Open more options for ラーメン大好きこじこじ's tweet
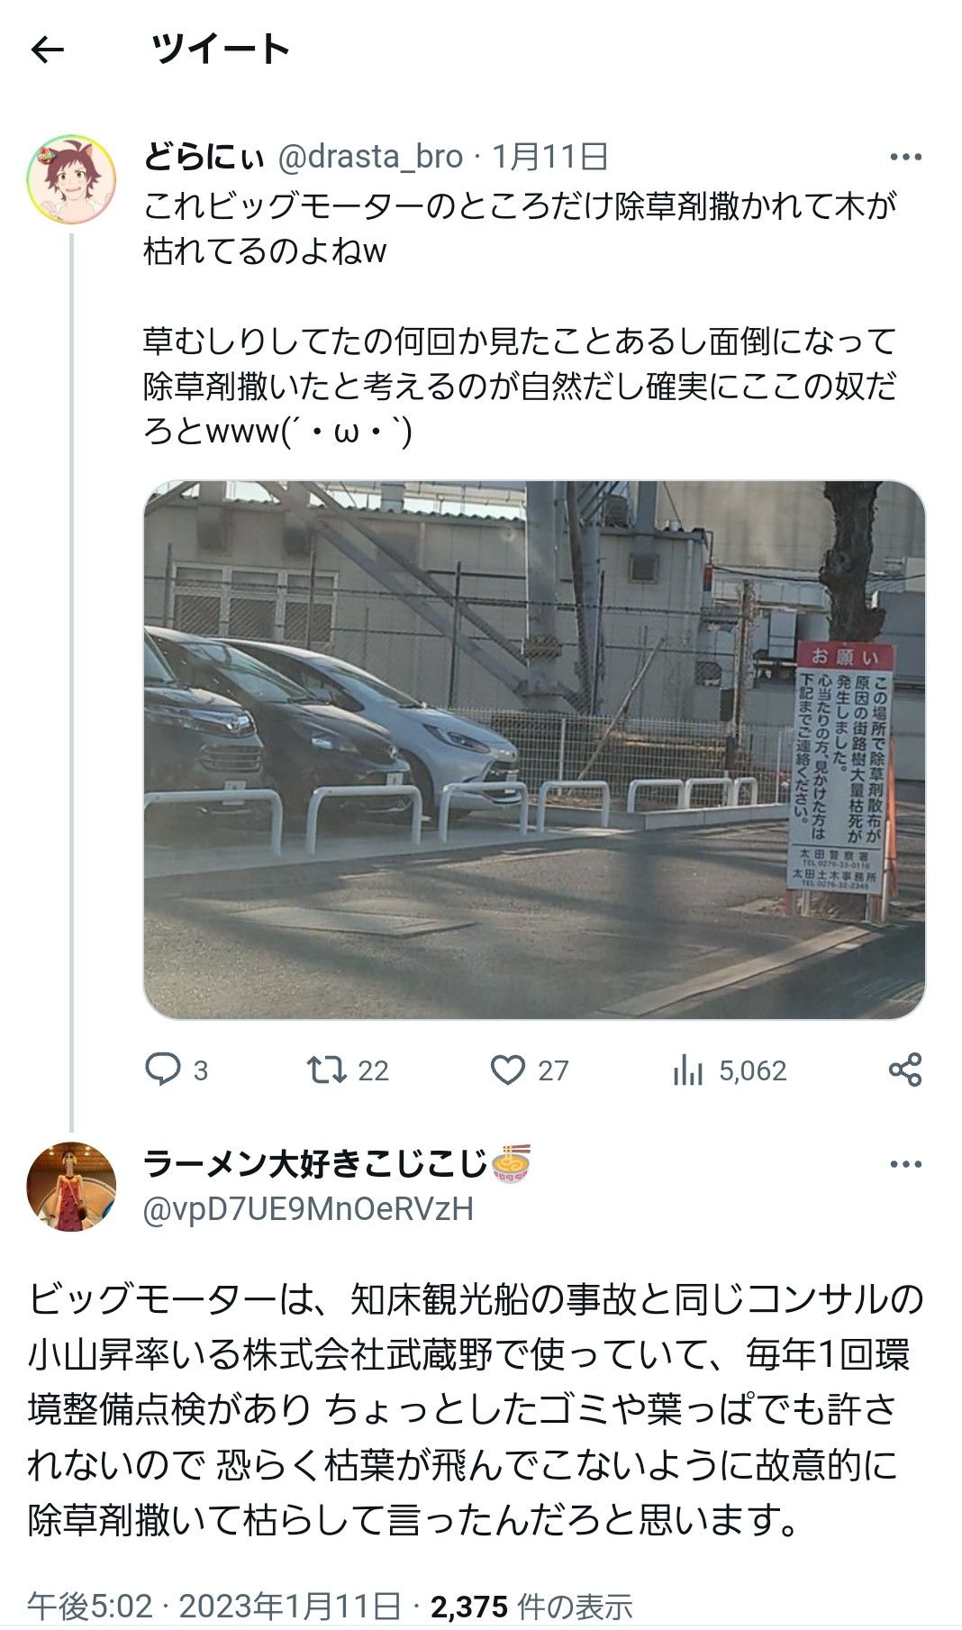Viewport: 962px width, 1630px height. click(x=905, y=1164)
